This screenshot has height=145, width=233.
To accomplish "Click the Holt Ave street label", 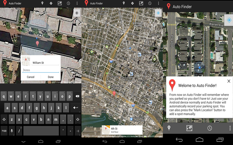I will click(172, 41).
